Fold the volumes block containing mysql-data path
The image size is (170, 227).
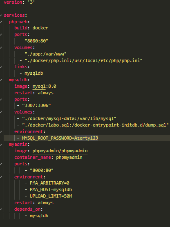click(1, 112)
